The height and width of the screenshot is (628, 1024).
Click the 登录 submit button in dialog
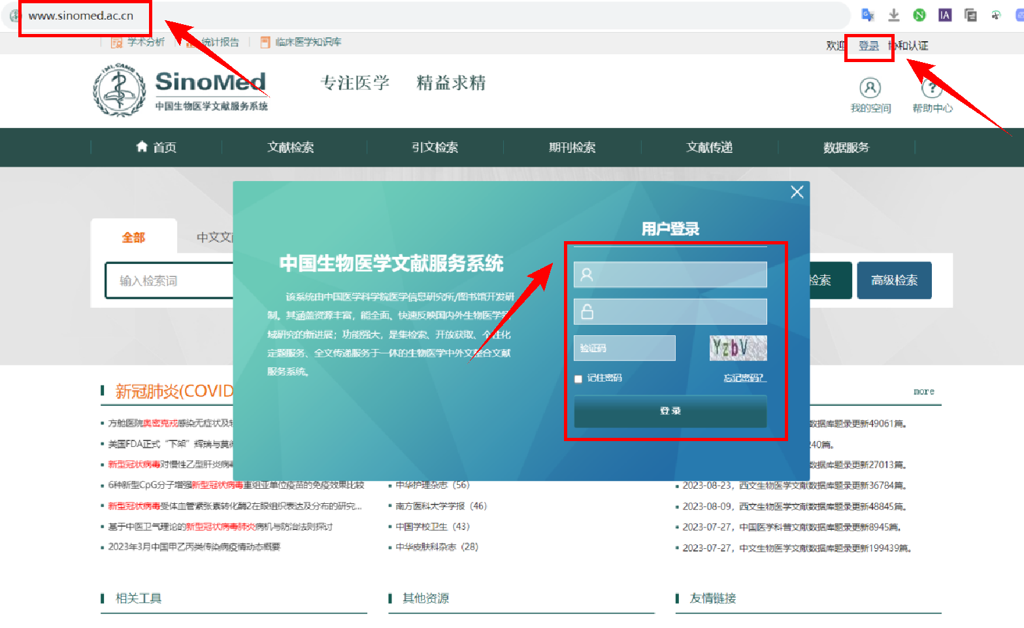[x=670, y=411]
